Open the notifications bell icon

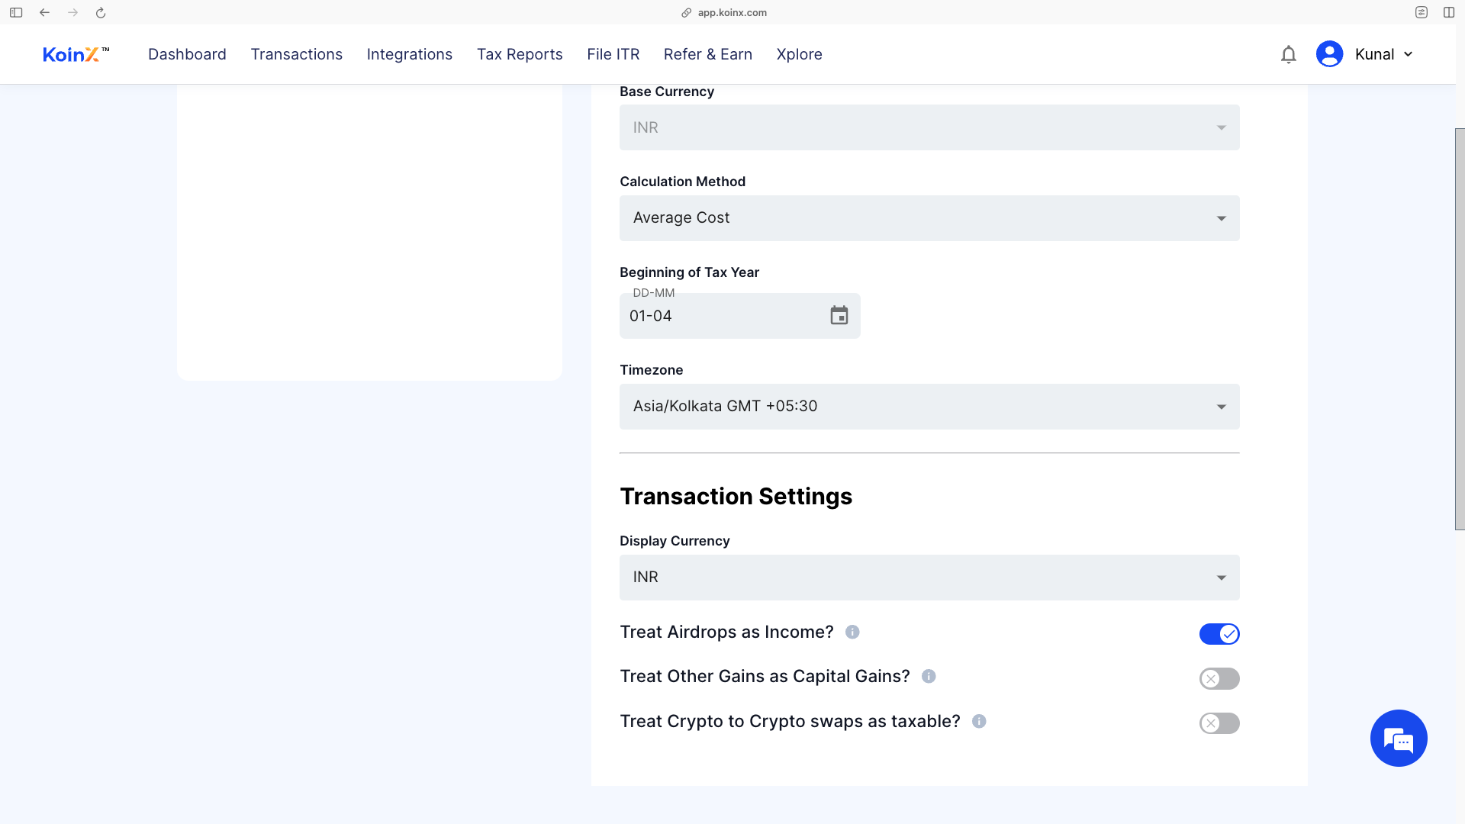click(x=1290, y=54)
